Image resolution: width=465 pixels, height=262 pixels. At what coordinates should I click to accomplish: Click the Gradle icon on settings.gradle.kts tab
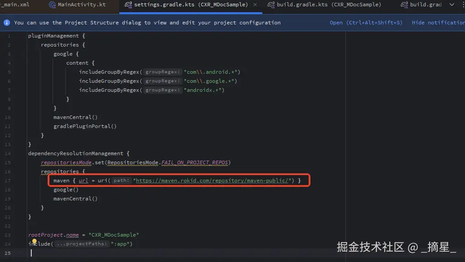pos(128,5)
